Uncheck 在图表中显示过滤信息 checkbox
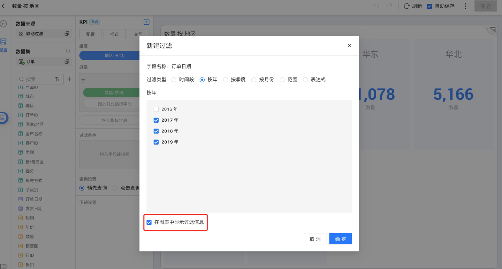The width and height of the screenshot is (502, 269). tap(149, 222)
